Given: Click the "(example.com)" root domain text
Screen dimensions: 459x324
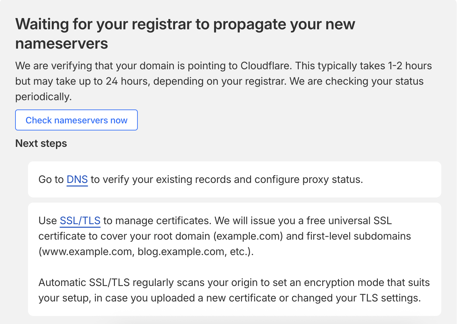Looking at the screenshot, I should [x=248, y=236].
